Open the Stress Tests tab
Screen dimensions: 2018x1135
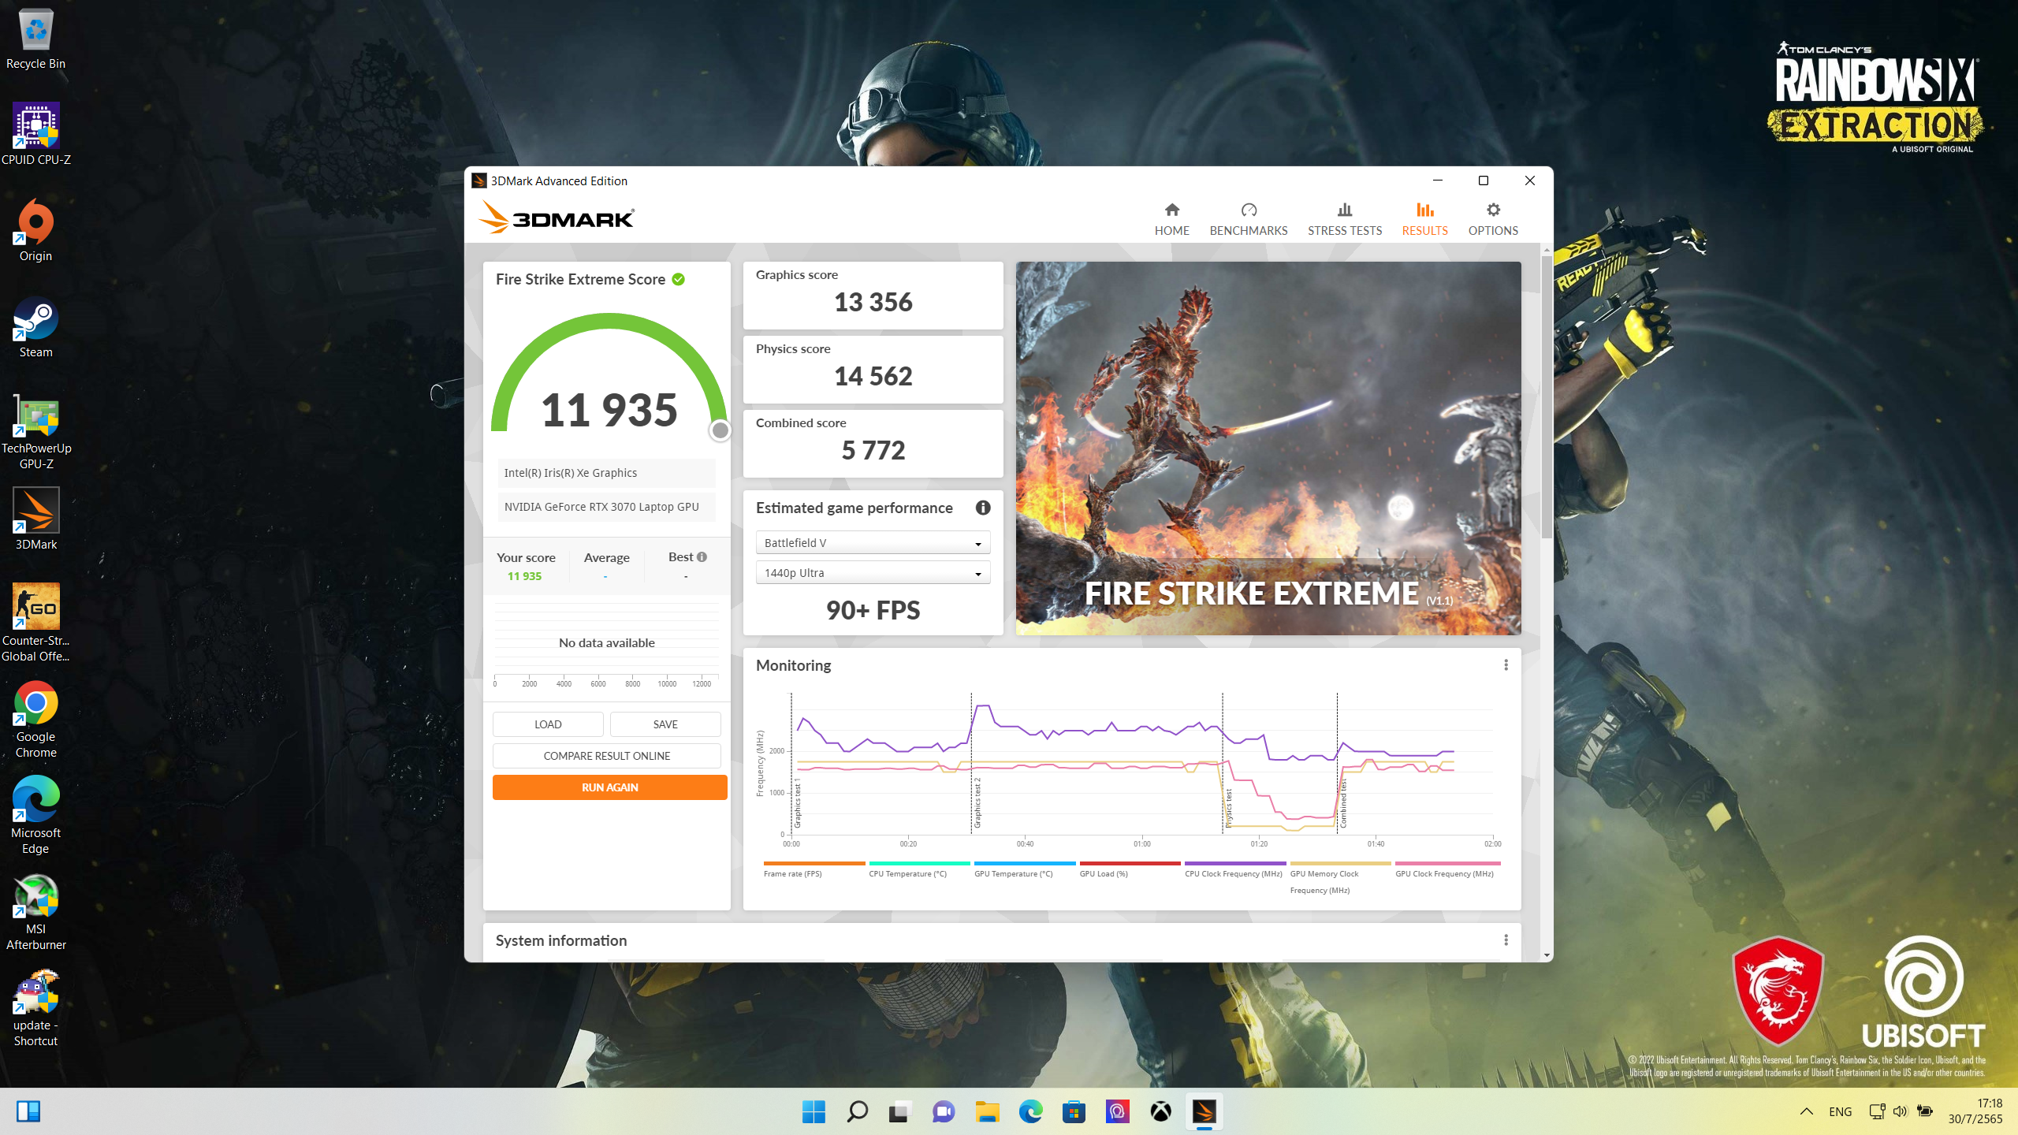(x=1344, y=219)
